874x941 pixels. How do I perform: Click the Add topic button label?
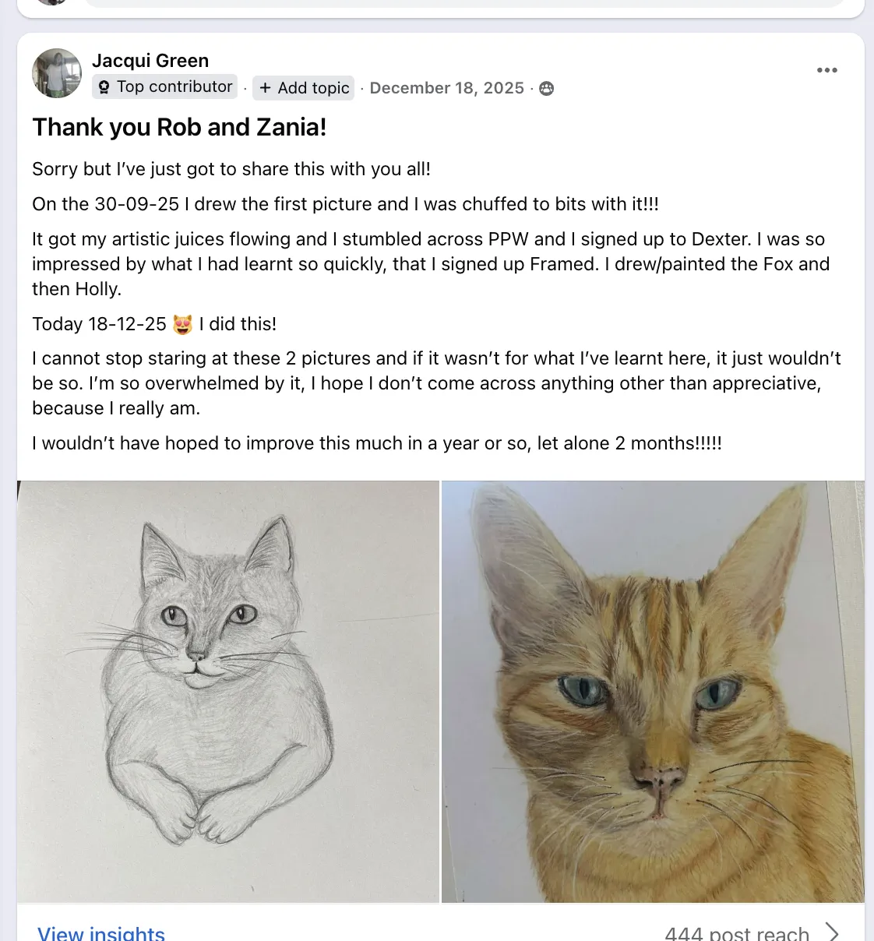coord(313,88)
